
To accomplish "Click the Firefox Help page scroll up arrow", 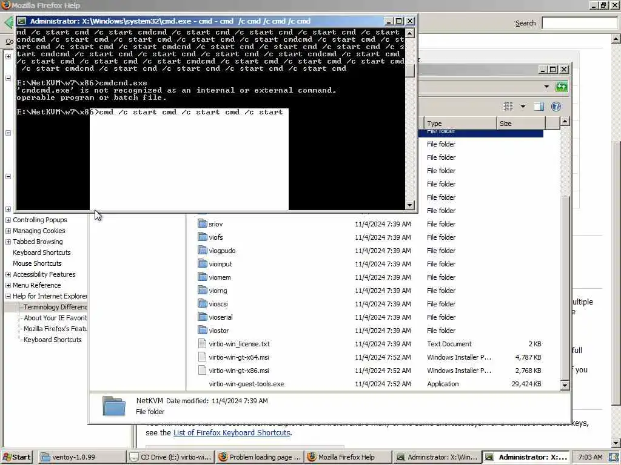I will coord(616,39).
